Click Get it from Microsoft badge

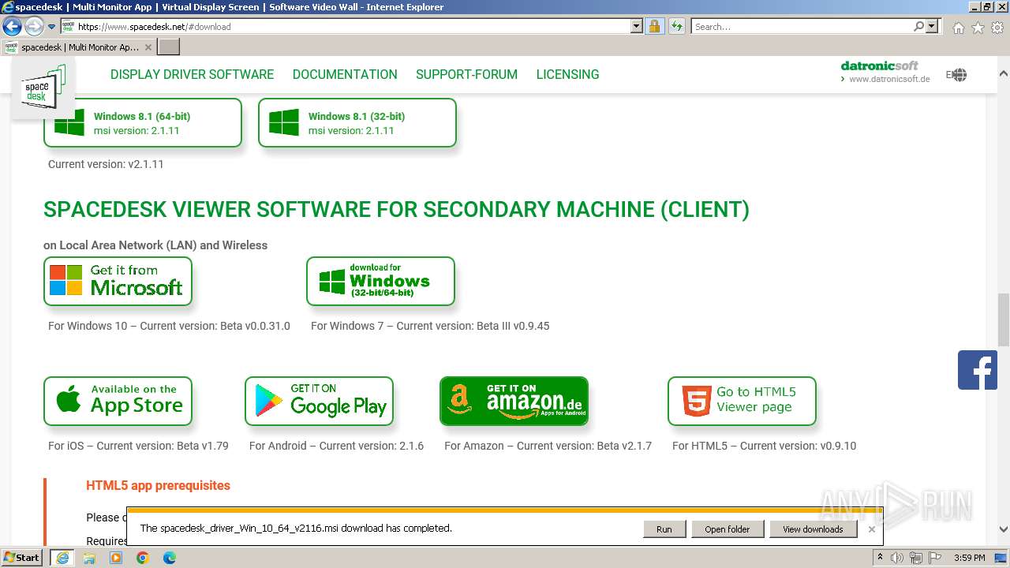pyautogui.click(x=118, y=281)
